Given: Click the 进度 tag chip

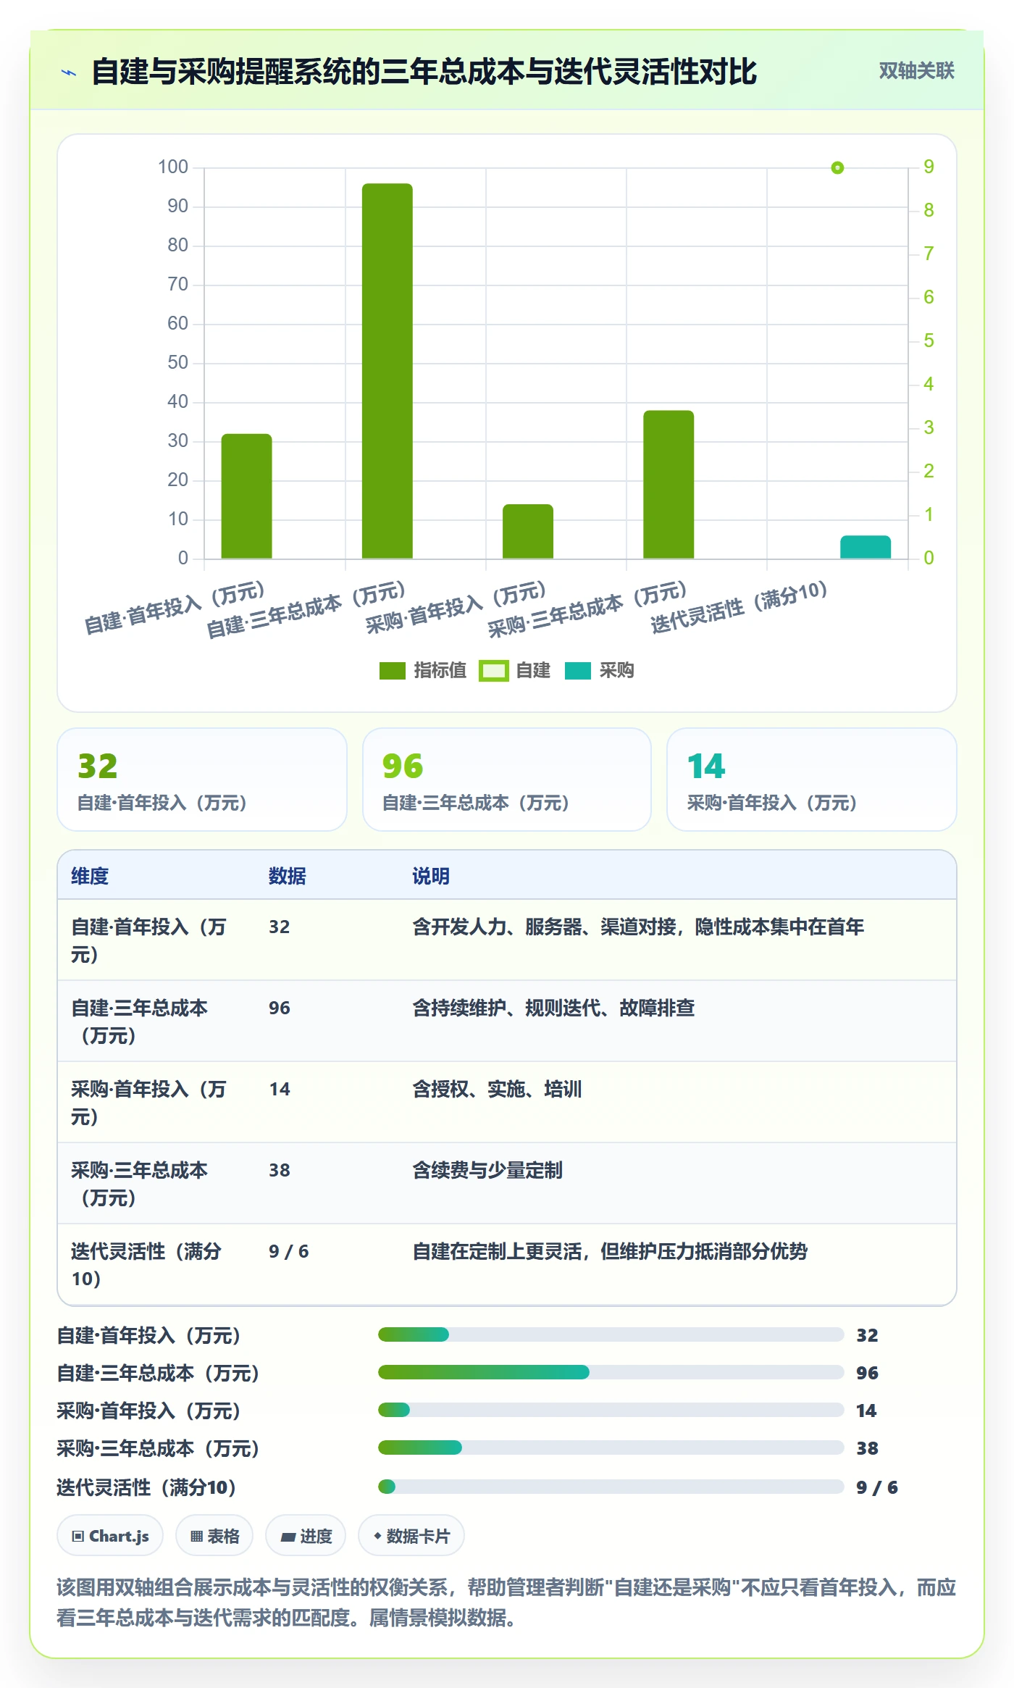Looking at the screenshot, I should coord(306,1535).
